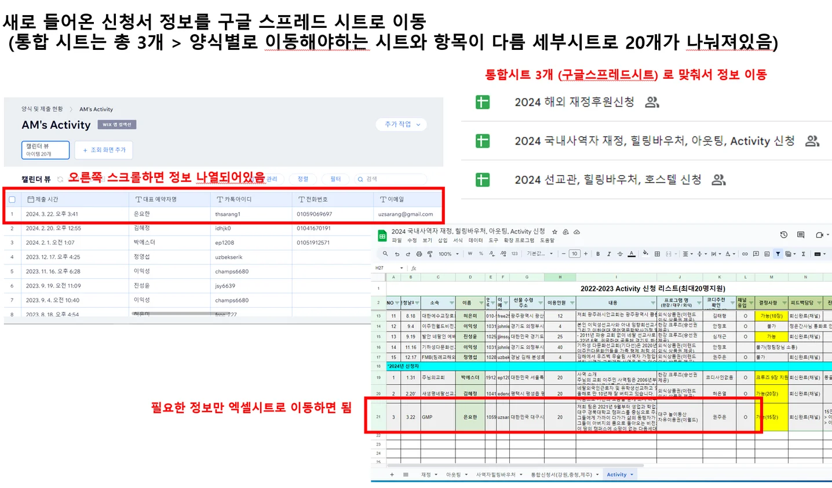Open the text color picker
This screenshot has width=832, height=488.
coord(632,254)
